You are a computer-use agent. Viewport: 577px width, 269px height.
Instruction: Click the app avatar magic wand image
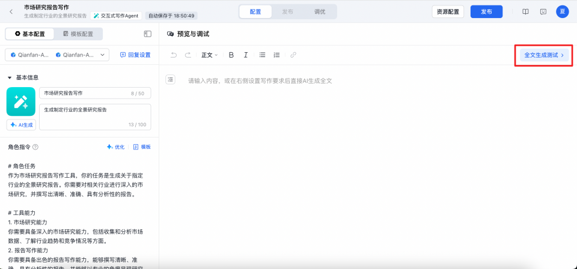point(21,102)
